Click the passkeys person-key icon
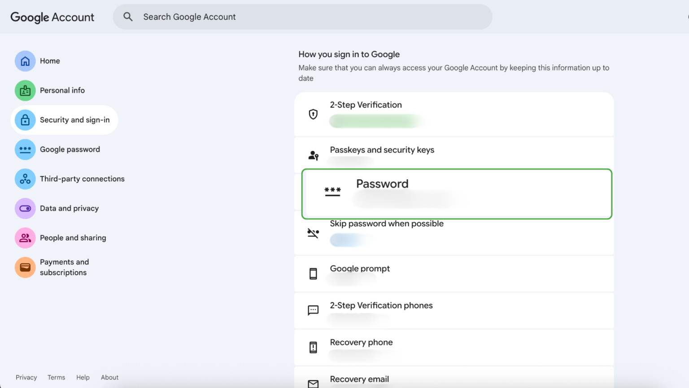The height and width of the screenshot is (388, 689). pyautogui.click(x=313, y=155)
